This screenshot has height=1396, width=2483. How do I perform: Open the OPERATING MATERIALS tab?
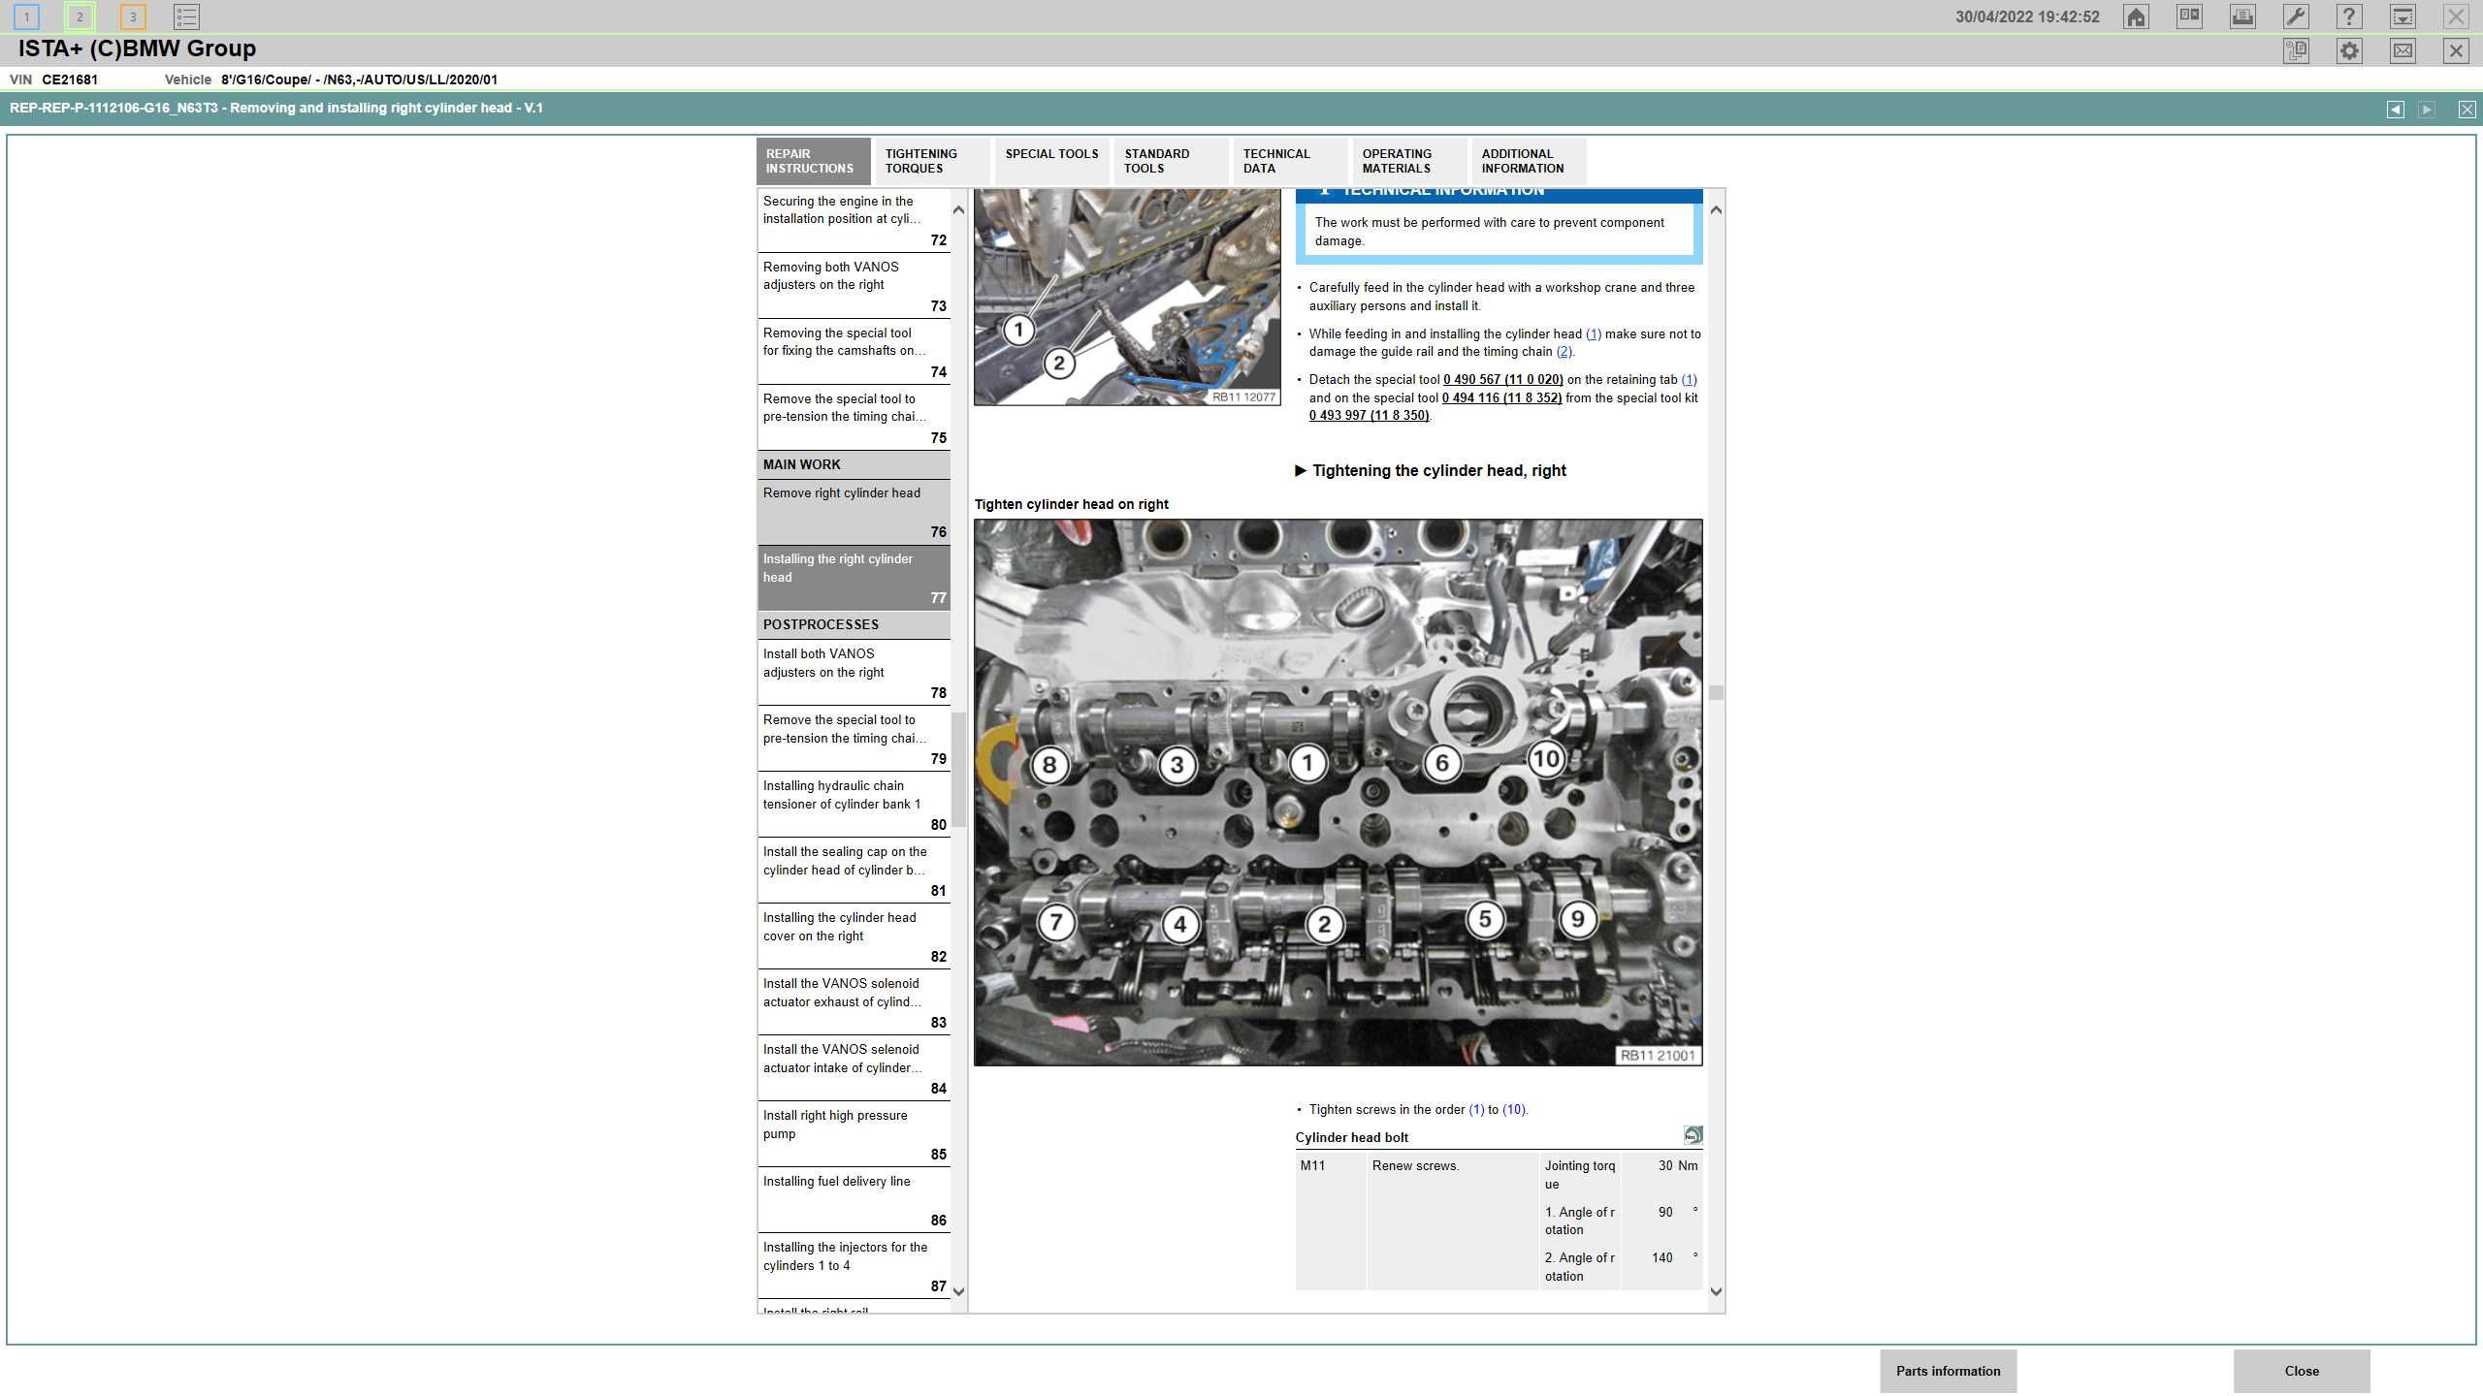click(1409, 161)
